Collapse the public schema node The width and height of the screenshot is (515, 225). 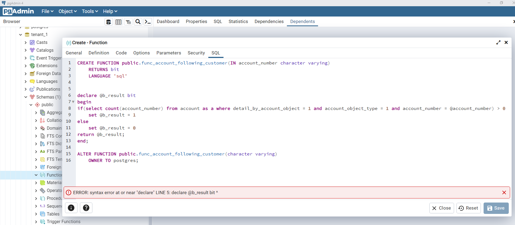pyautogui.click(x=31, y=105)
